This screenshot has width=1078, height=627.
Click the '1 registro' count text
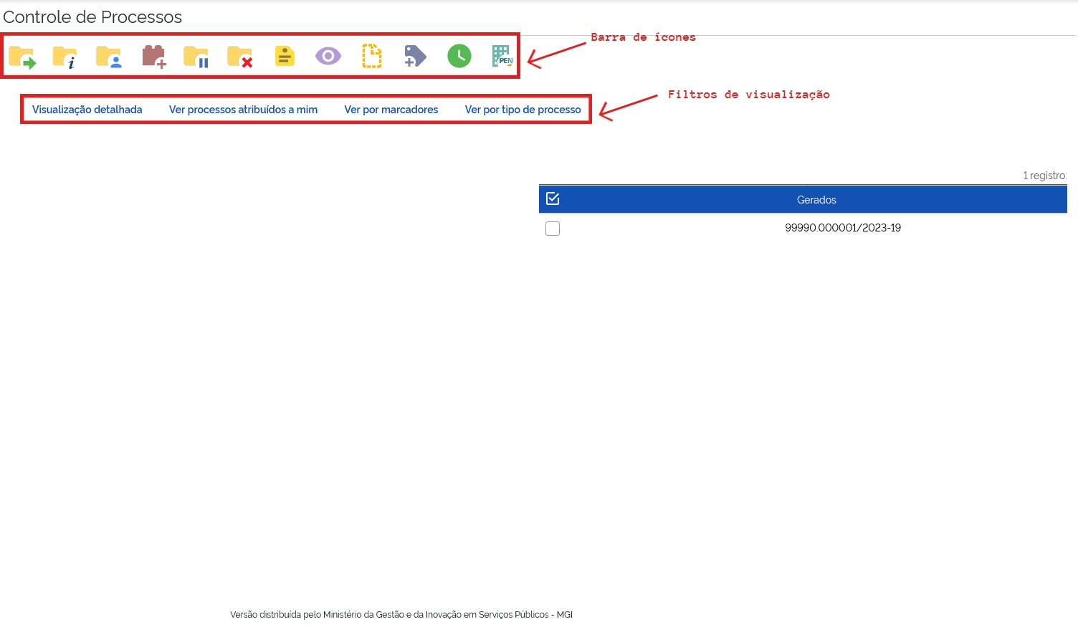[1044, 176]
